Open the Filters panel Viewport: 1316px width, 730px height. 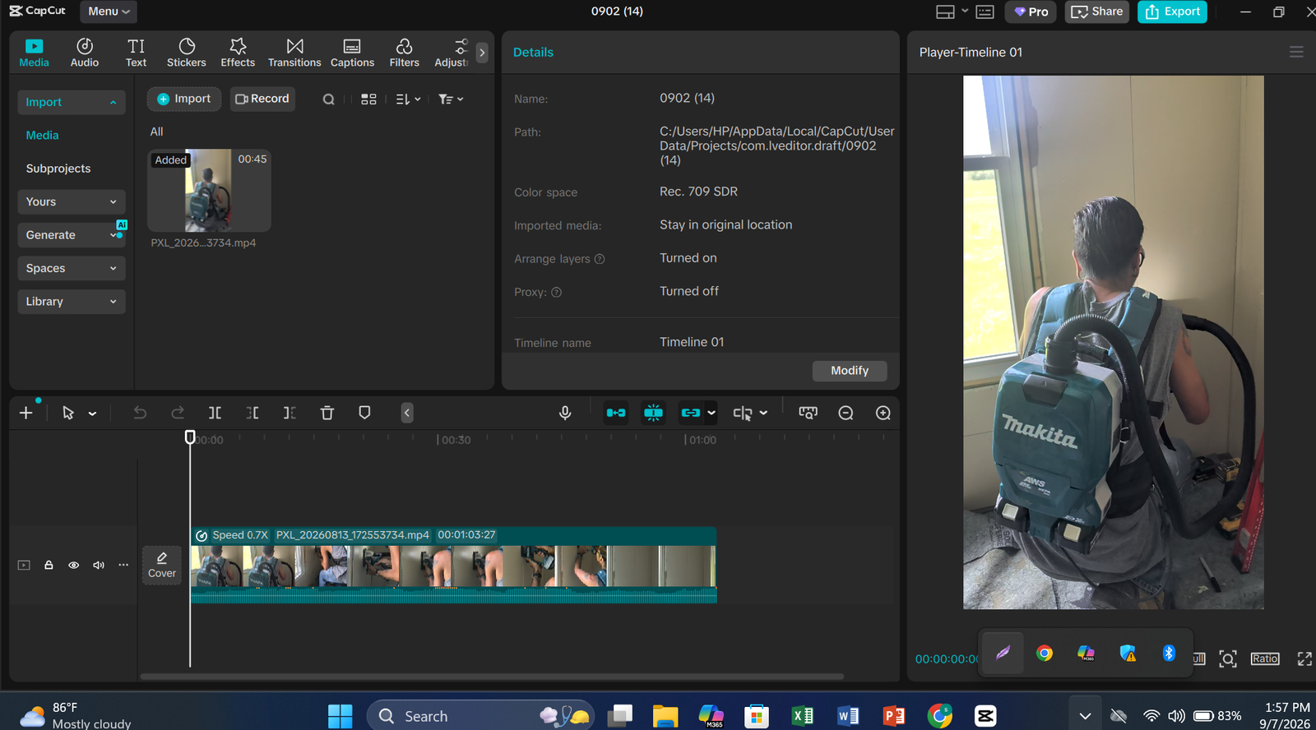click(x=404, y=53)
